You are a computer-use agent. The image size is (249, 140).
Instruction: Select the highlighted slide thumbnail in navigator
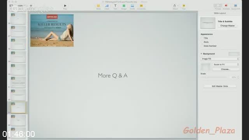point(18,108)
